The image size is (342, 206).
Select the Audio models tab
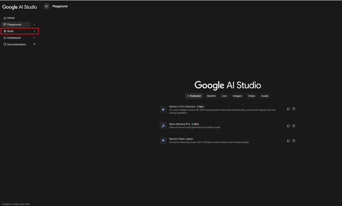pos(265,96)
